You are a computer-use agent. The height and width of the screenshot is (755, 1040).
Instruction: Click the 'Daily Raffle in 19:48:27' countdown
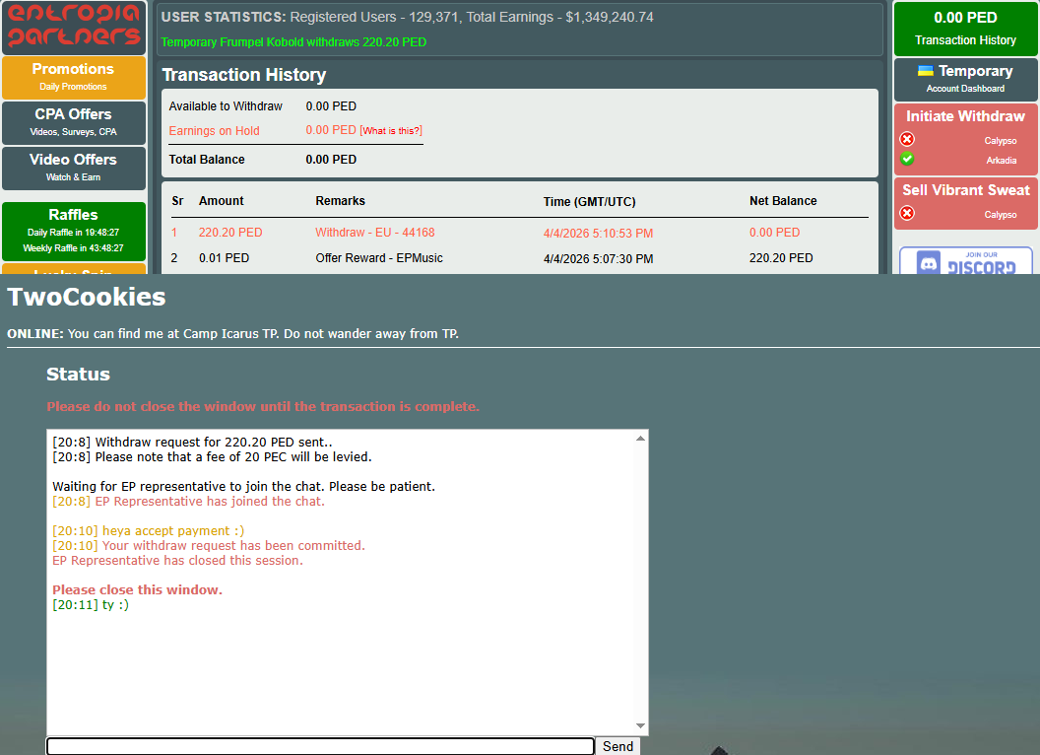coord(73,233)
